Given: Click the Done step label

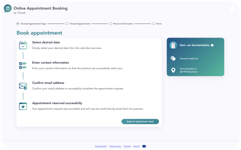Looking at the screenshot, I should 159,24.
